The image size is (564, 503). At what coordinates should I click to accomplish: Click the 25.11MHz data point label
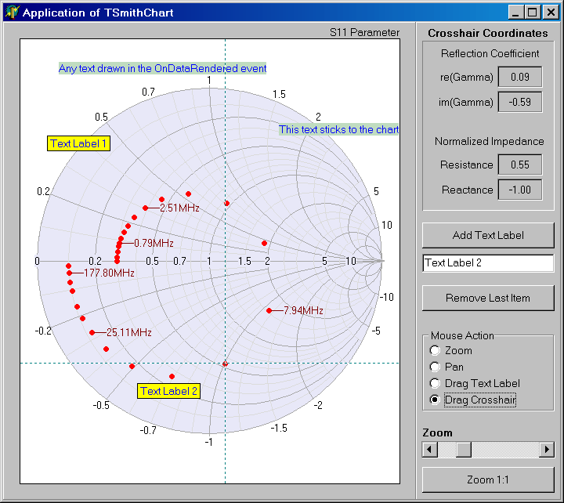pos(129,332)
